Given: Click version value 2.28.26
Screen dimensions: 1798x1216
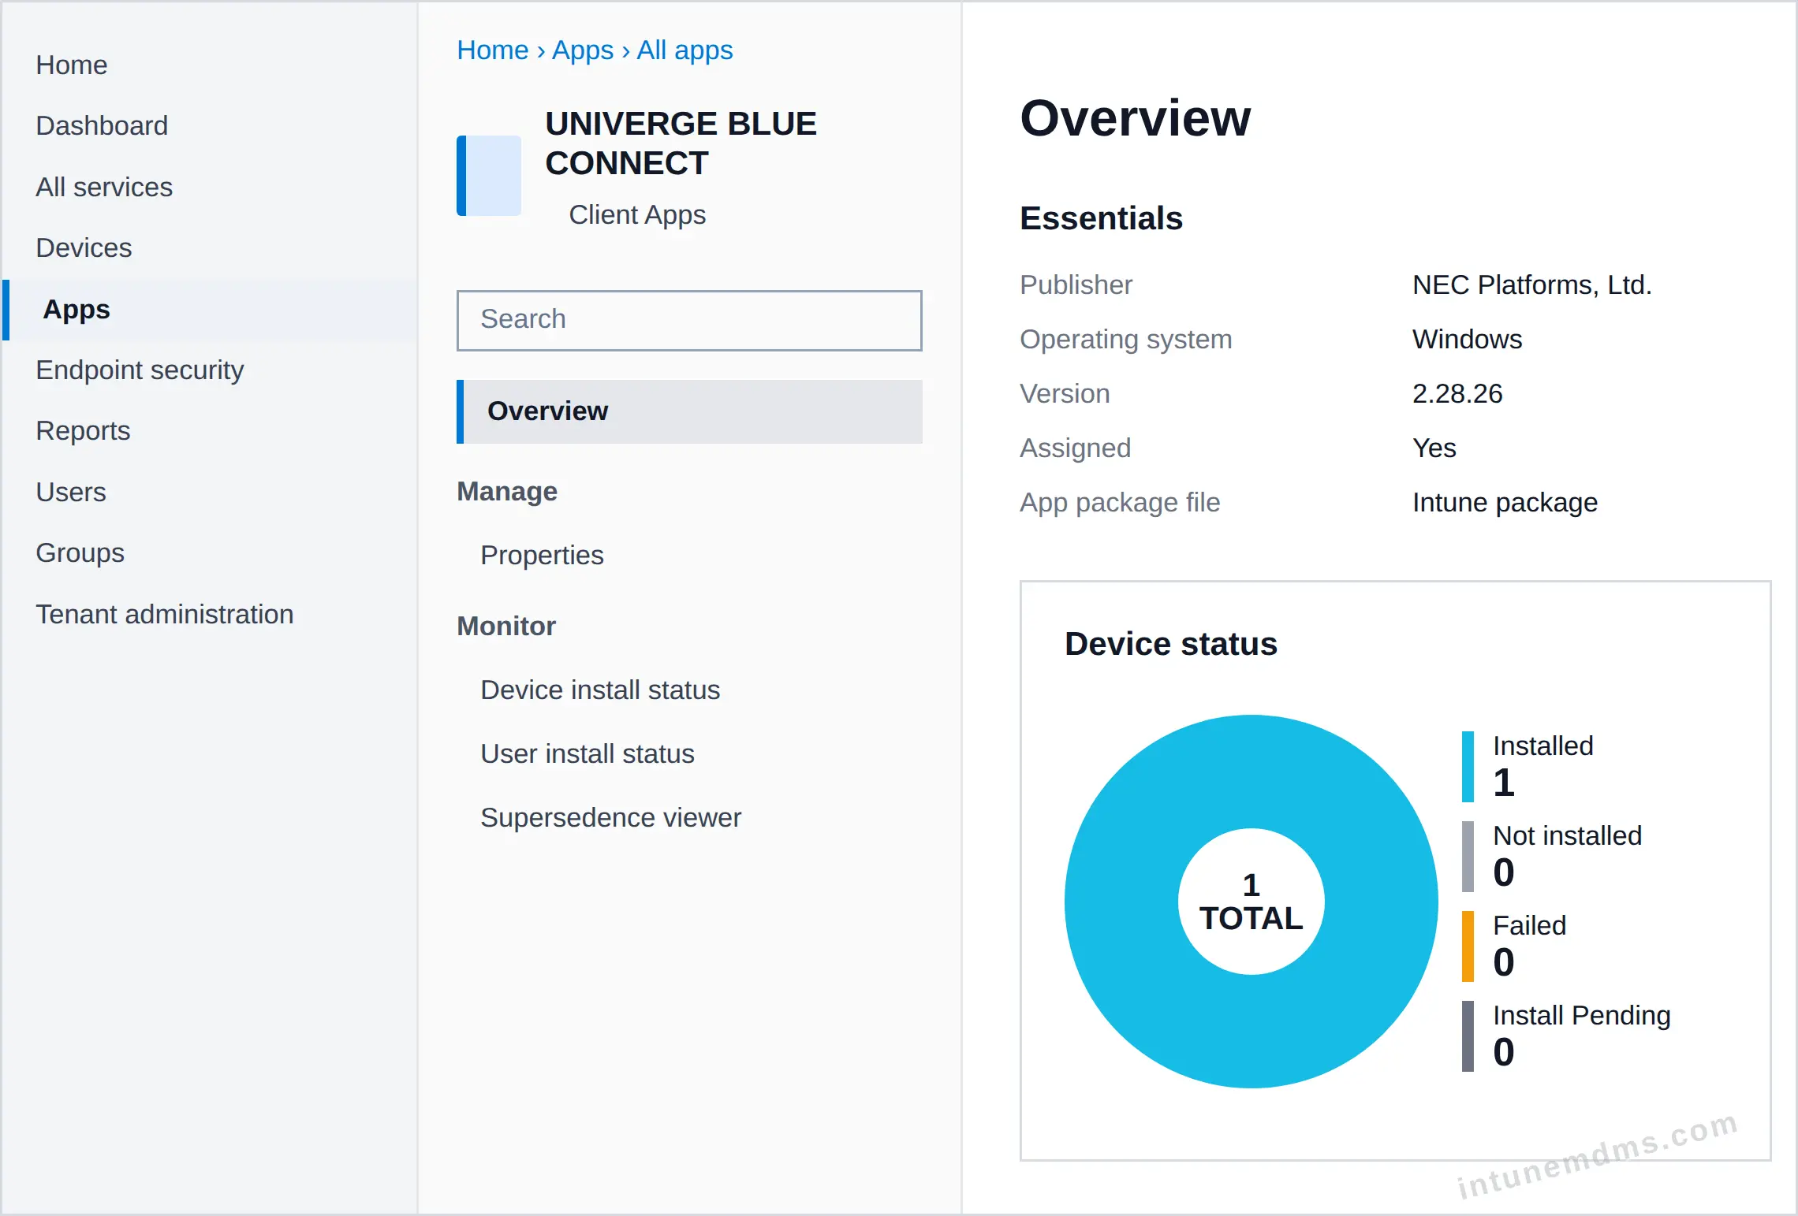Looking at the screenshot, I should (1457, 394).
